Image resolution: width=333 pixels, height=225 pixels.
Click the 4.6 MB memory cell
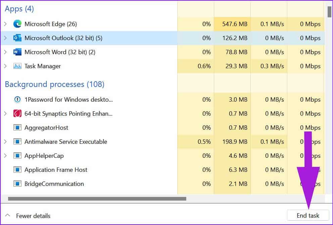click(232, 156)
